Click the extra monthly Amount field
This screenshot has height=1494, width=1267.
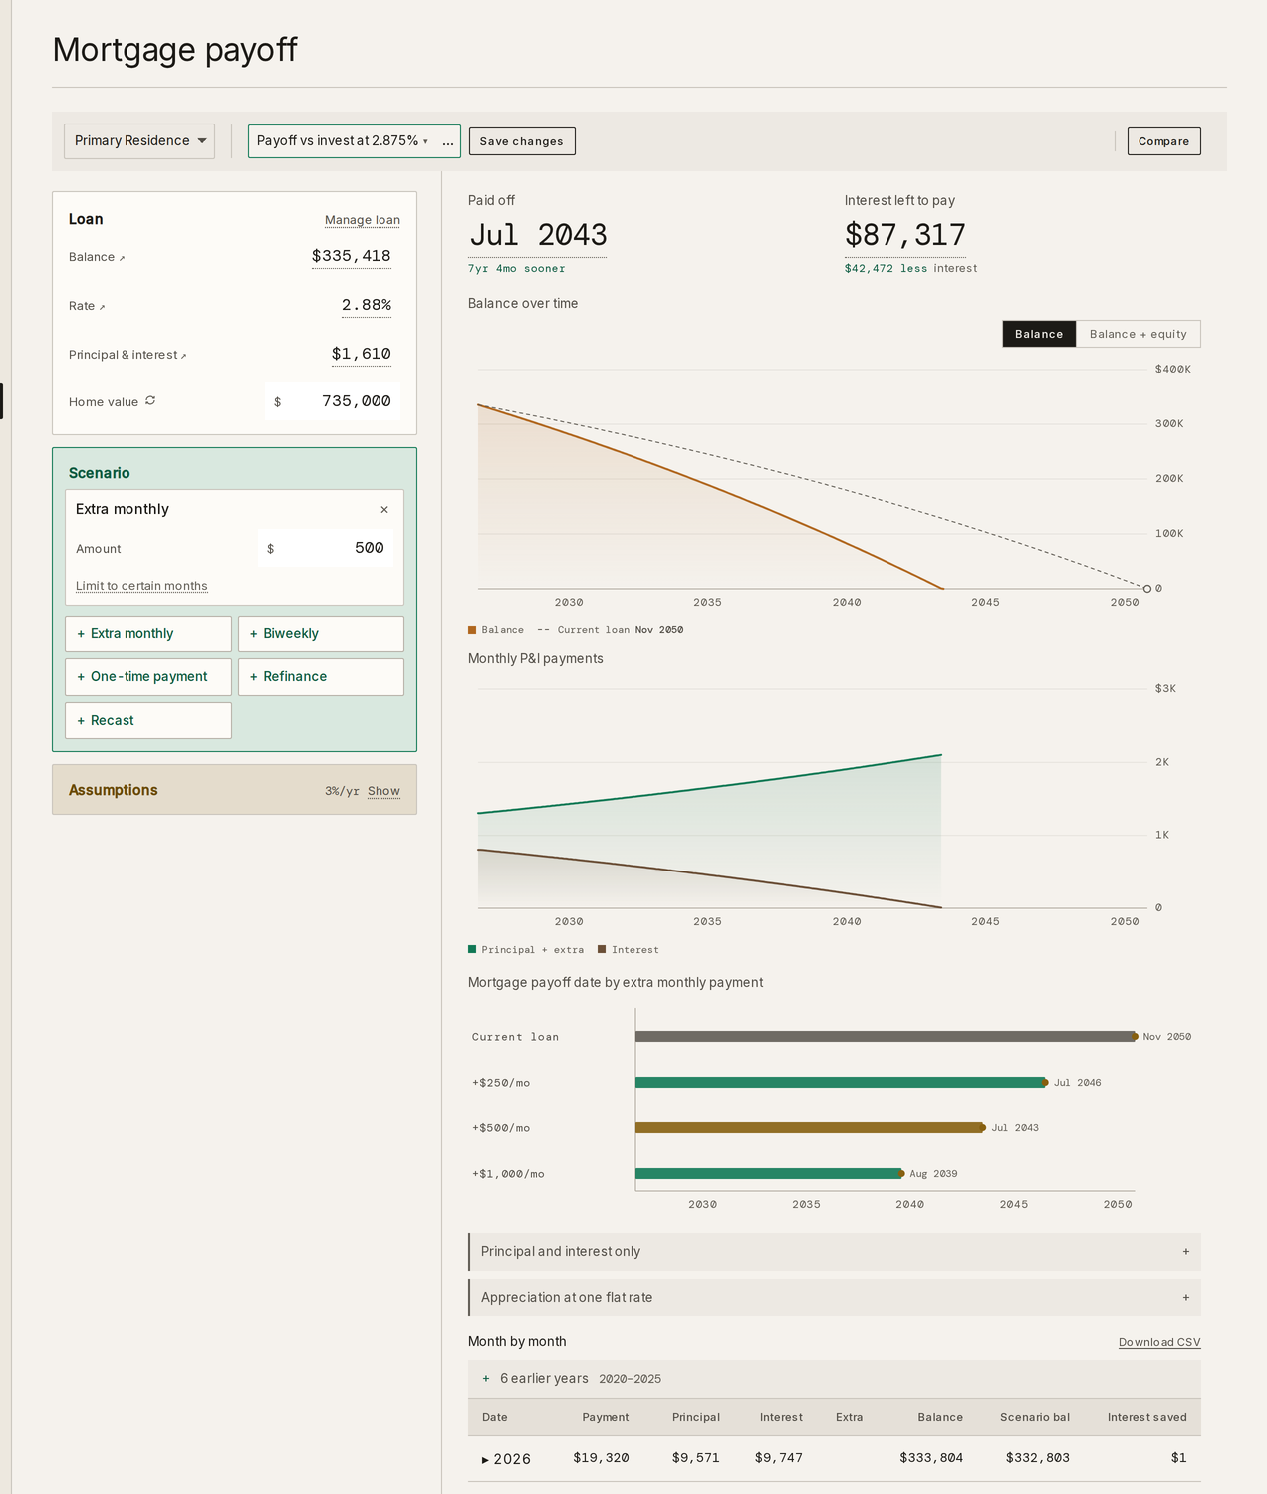tap(325, 548)
